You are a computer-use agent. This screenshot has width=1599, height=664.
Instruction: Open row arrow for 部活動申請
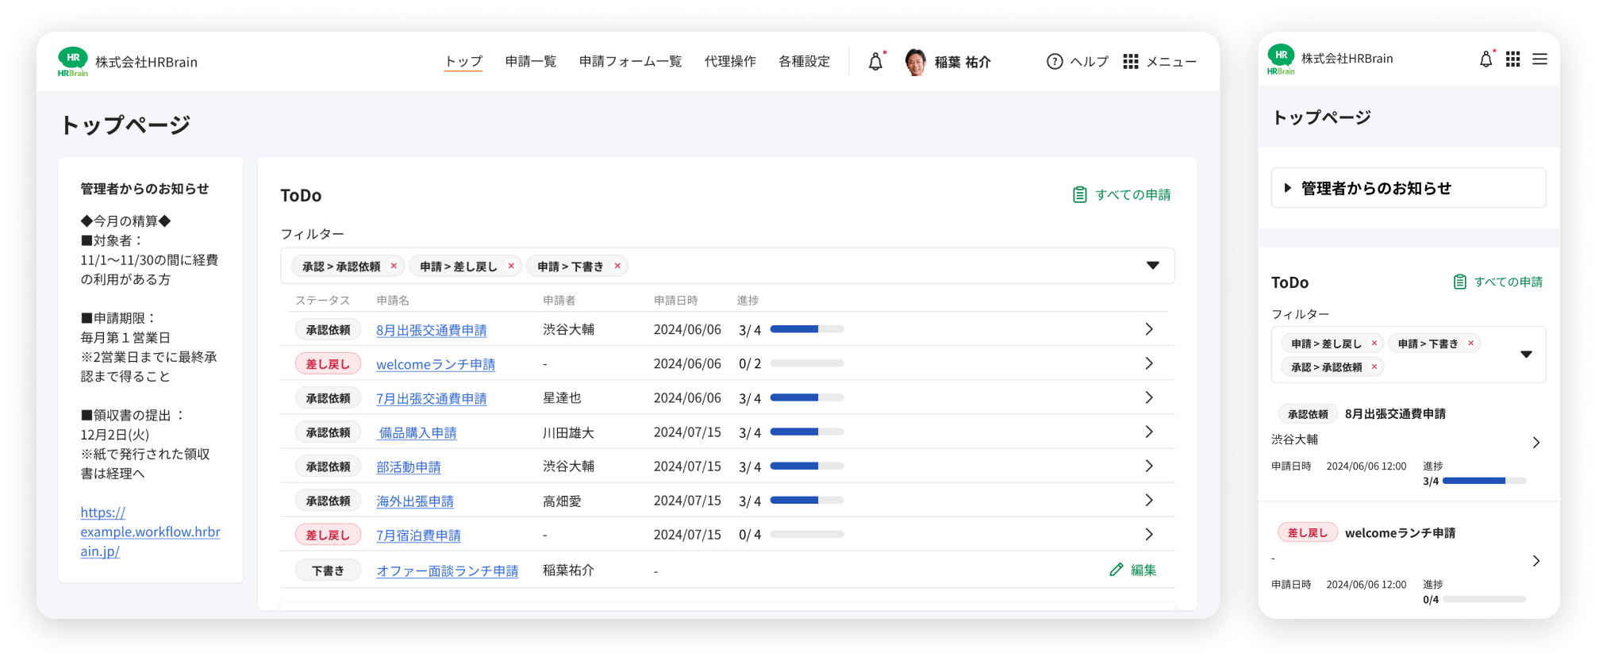point(1148,466)
